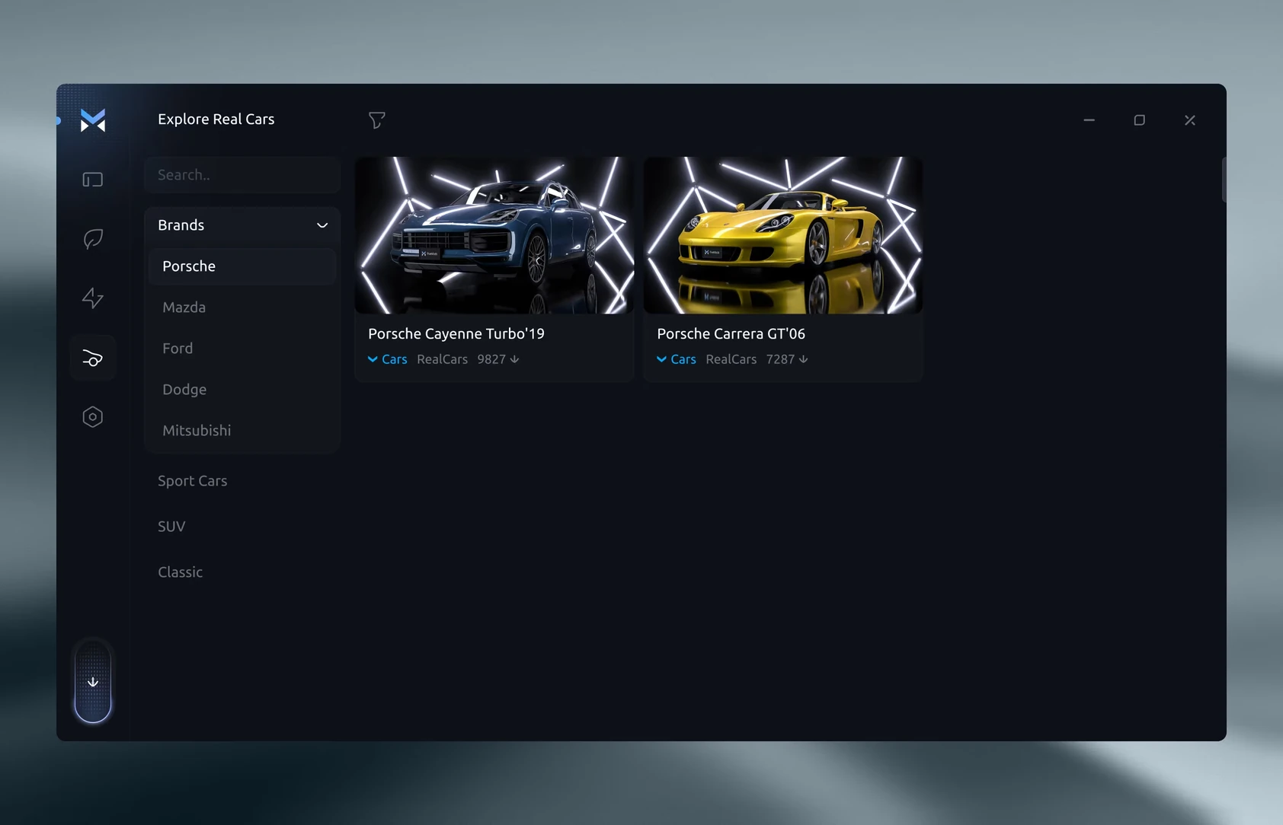1283x825 pixels.
Task: Collapse the Brands dropdown chevron
Action: click(x=322, y=225)
